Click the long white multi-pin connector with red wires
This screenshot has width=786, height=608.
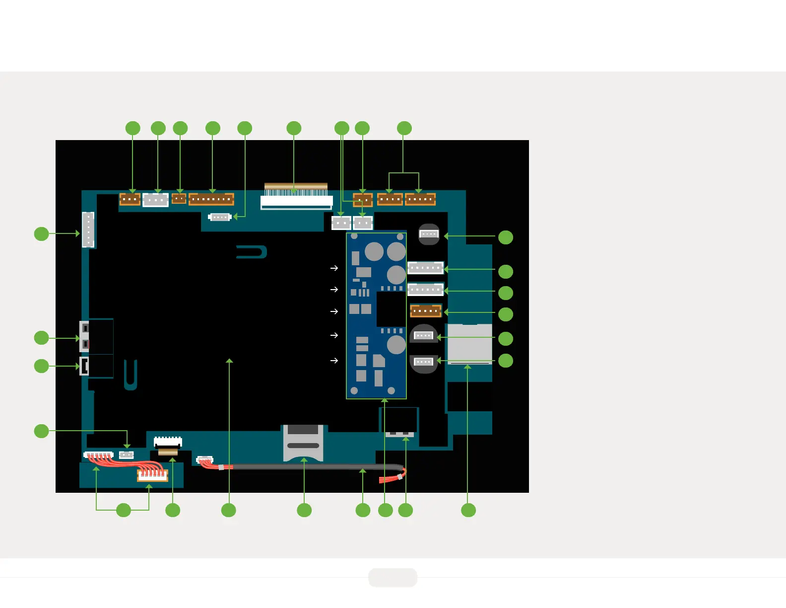[98, 455]
